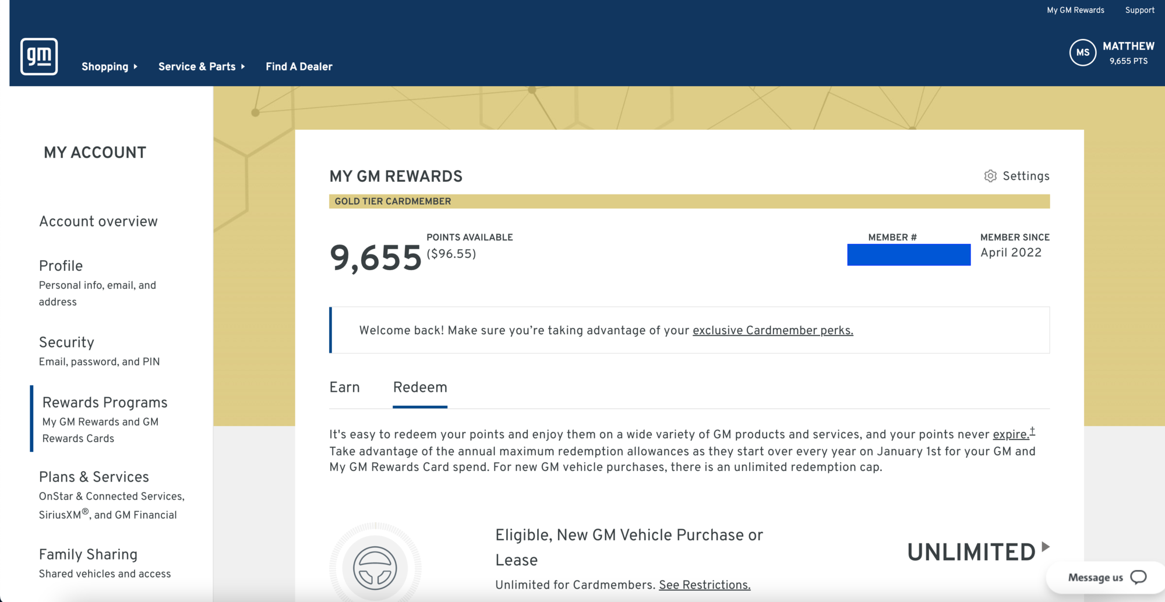This screenshot has height=602, width=1165.
Task: Open My GM Rewards in the top bar
Action: (x=1075, y=10)
